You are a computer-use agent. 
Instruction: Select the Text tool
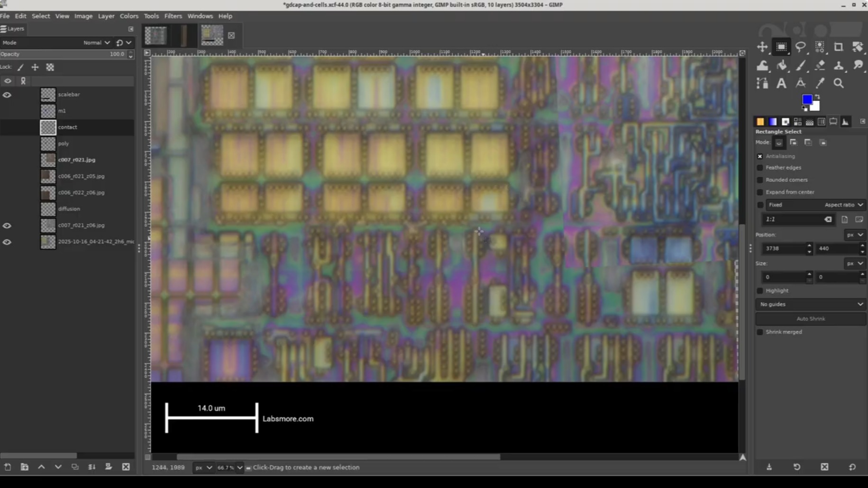click(x=781, y=83)
